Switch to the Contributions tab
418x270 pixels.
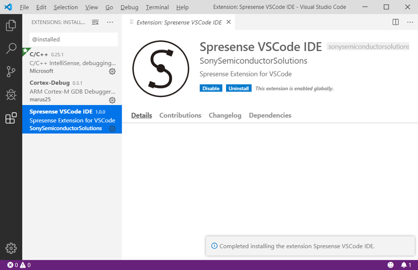coord(180,115)
